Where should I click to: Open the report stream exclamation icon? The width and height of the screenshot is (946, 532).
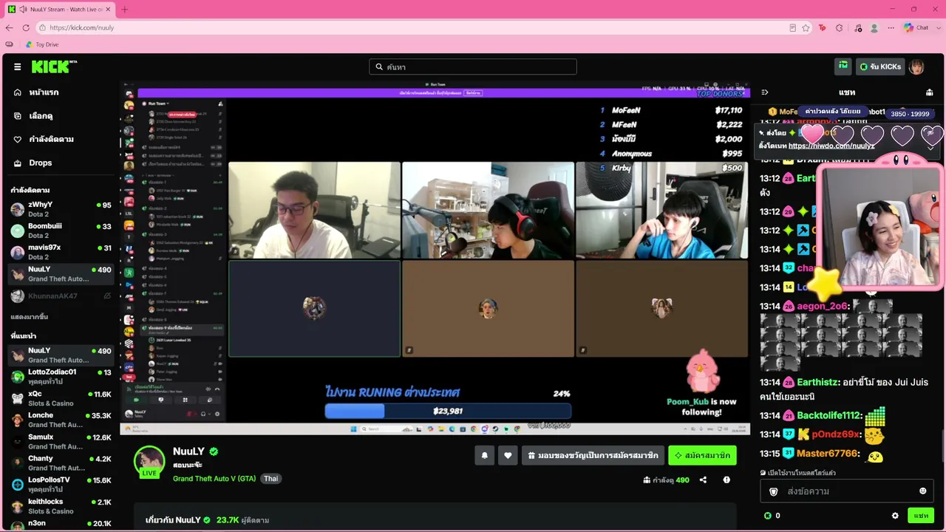point(726,480)
